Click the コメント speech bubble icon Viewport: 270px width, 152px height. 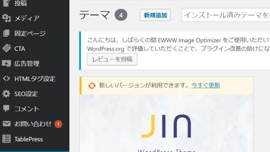tap(7, 109)
